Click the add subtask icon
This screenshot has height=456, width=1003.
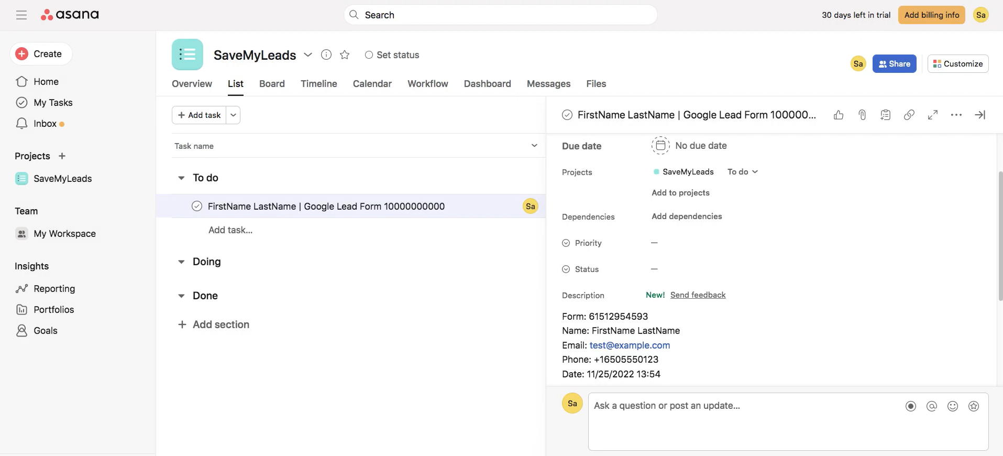click(x=886, y=115)
